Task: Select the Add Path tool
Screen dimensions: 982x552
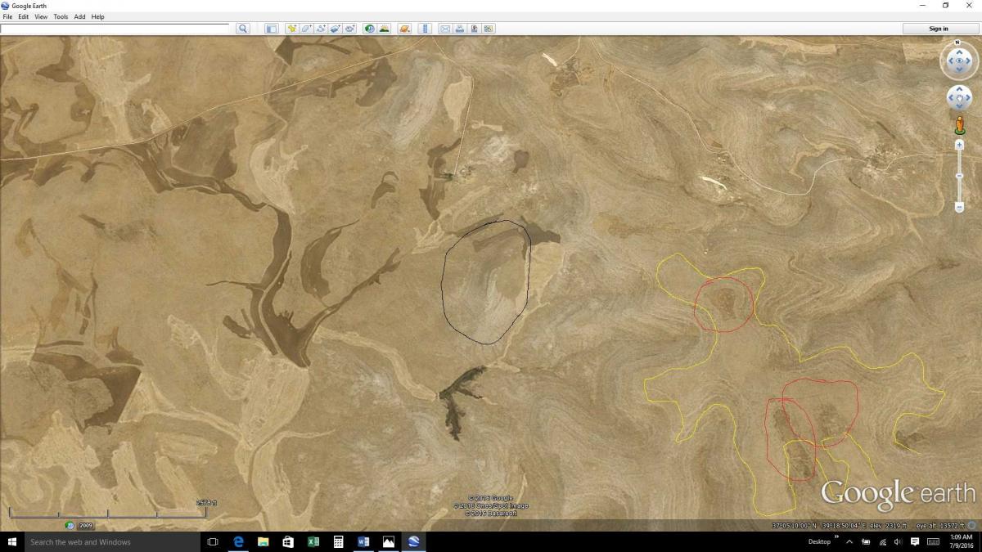Action: click(321, 29)
